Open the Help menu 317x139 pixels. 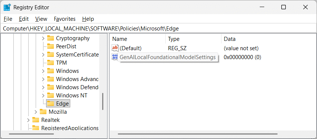[88, 19]
